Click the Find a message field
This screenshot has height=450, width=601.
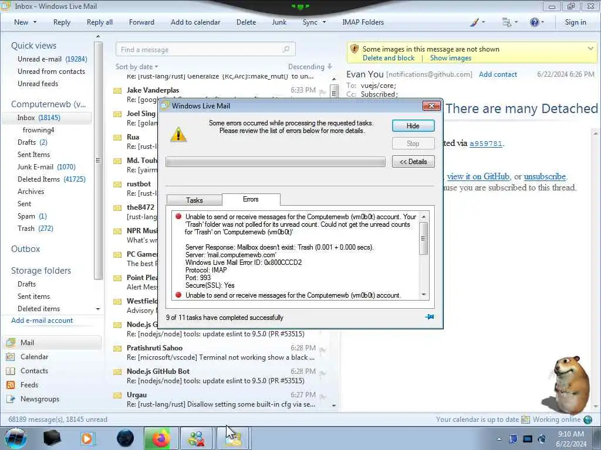[x=205, y=49]
